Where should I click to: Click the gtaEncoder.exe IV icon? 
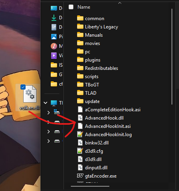tap(80, 176)
